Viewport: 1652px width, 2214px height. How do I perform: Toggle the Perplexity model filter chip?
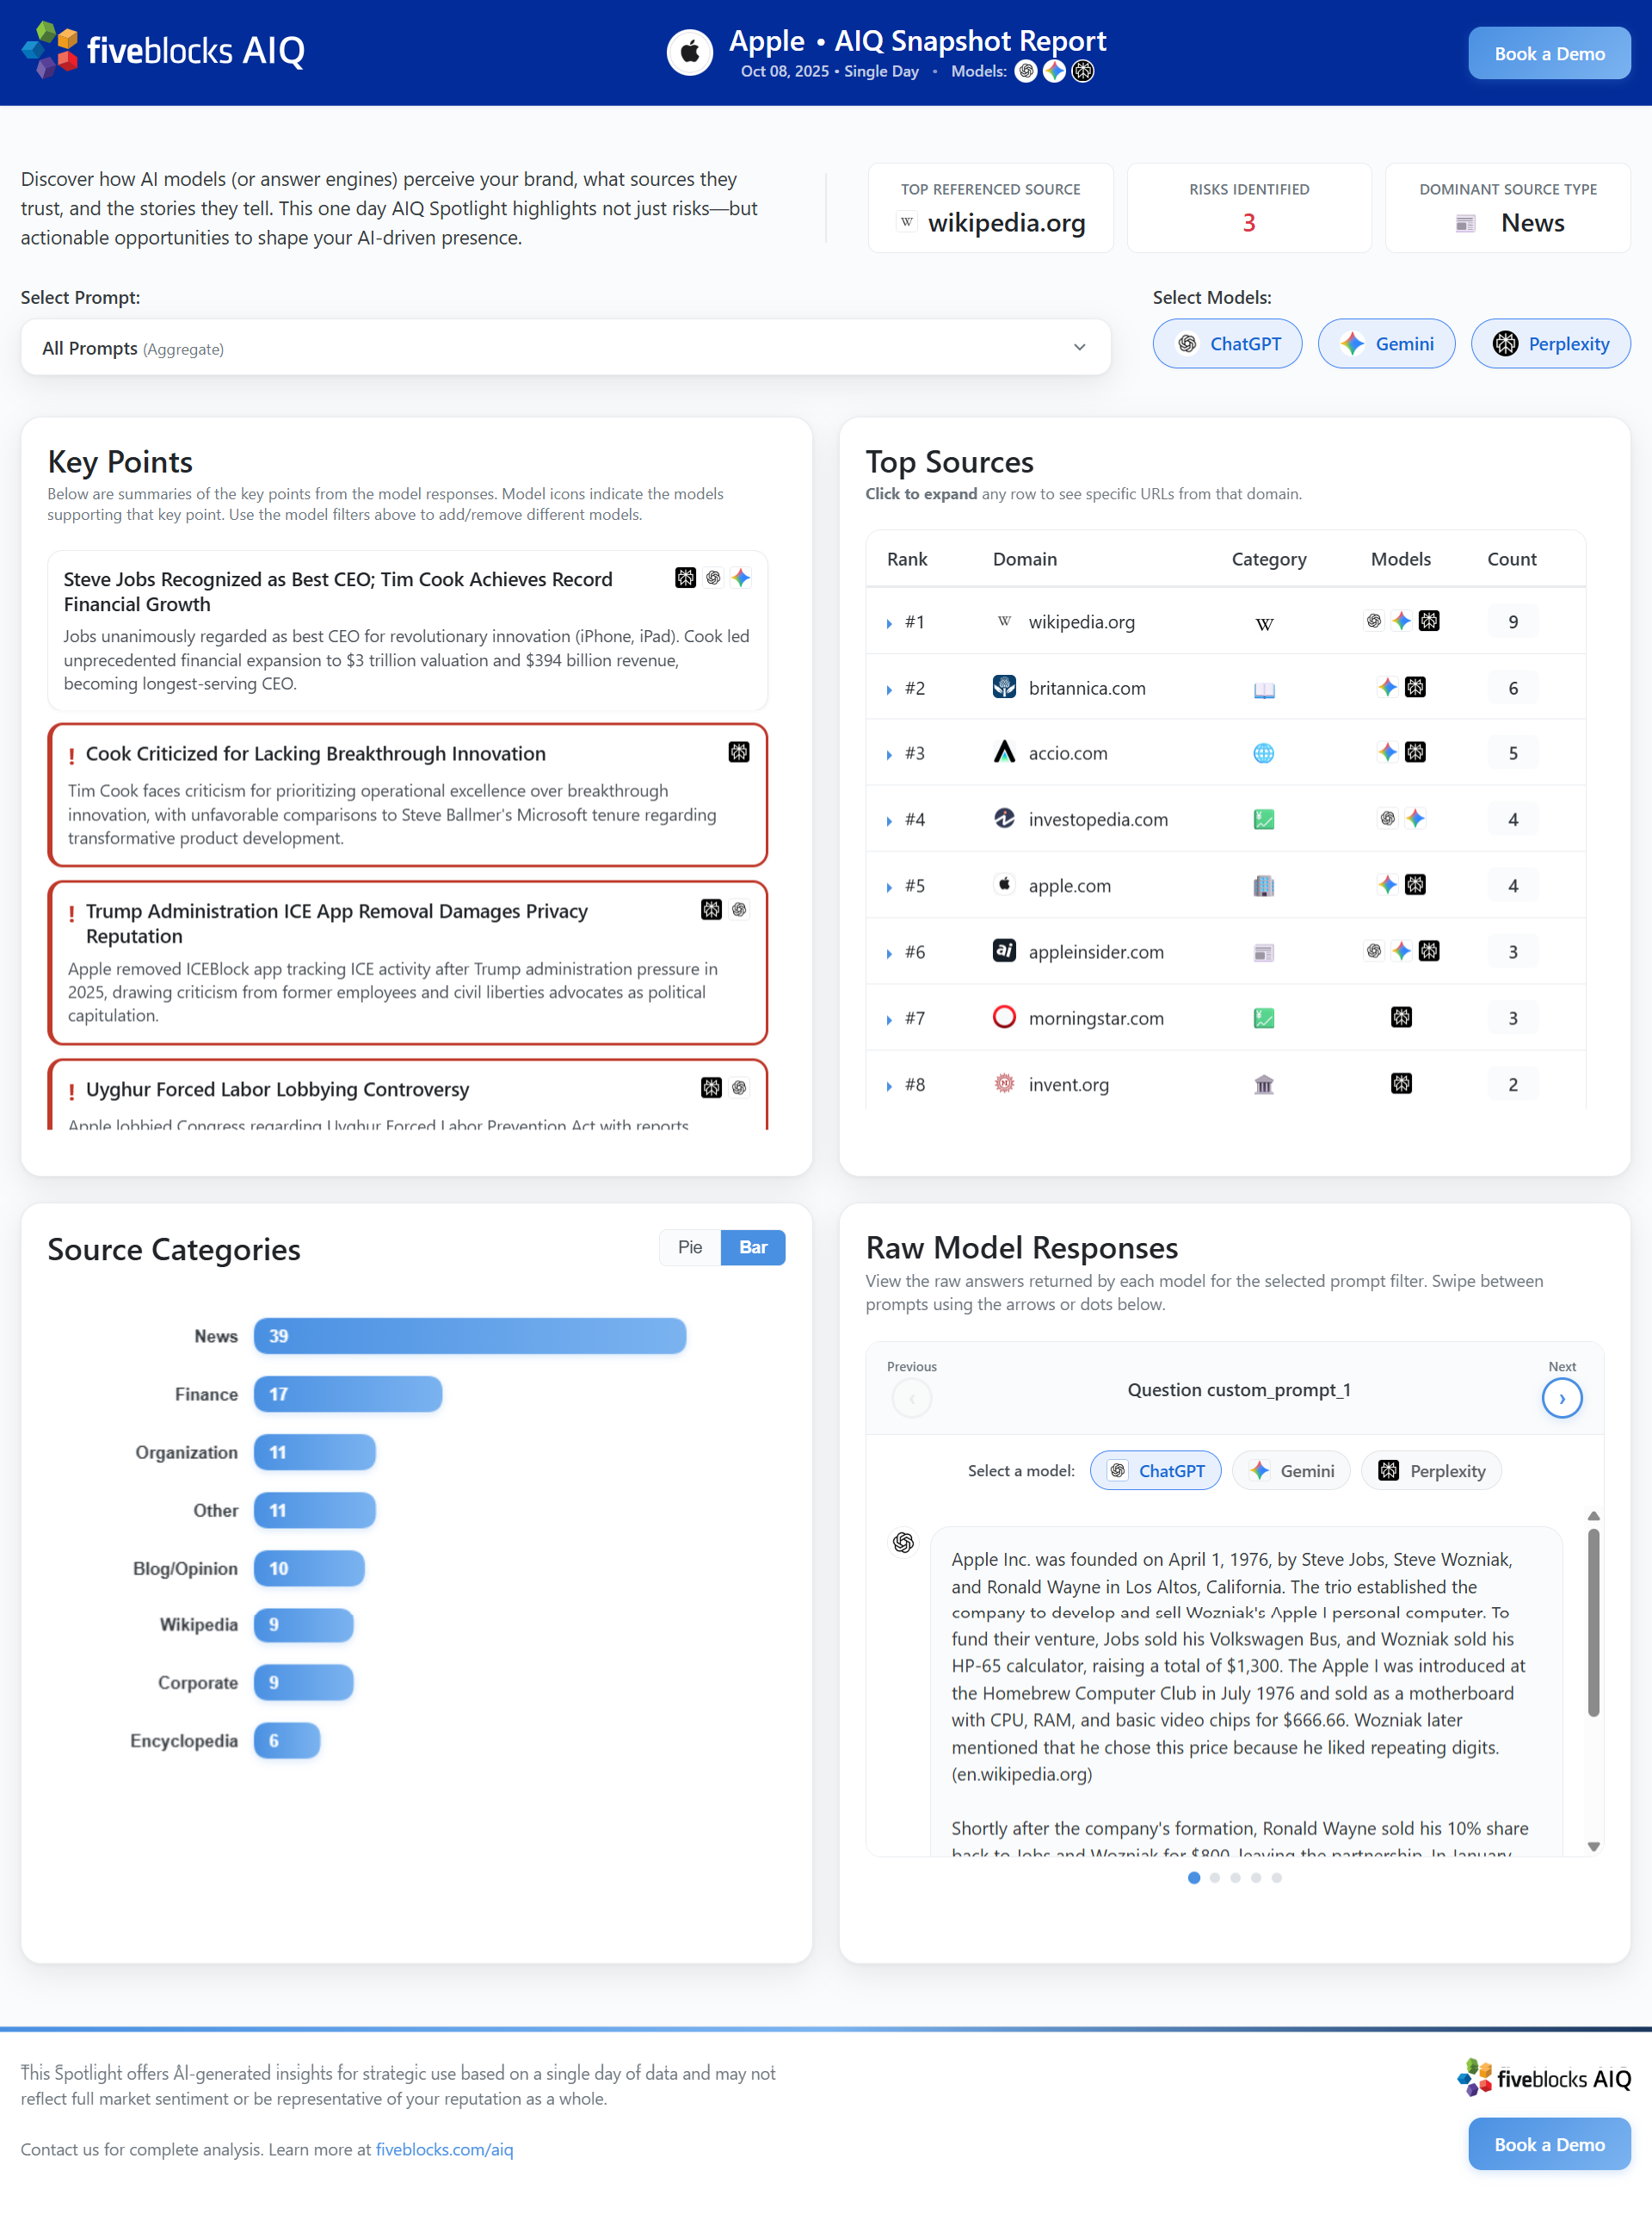[x=1550, y=343]
